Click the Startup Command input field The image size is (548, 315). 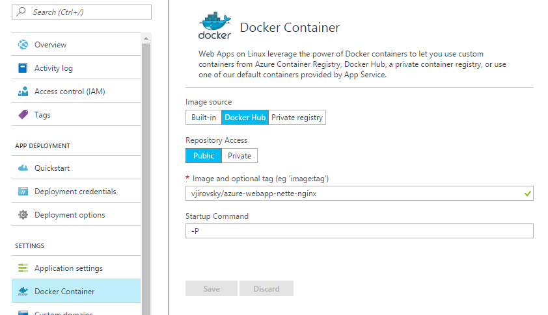[x=359, y=231]
